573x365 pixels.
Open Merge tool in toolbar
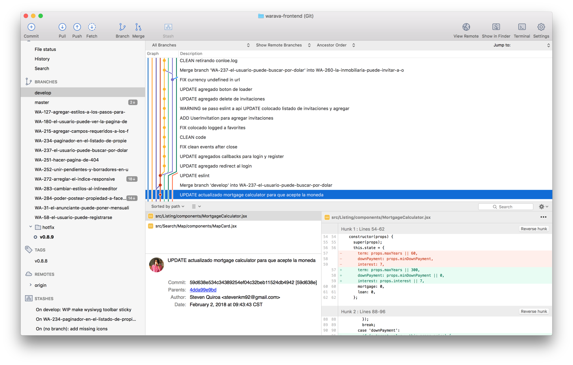point(138,27)
